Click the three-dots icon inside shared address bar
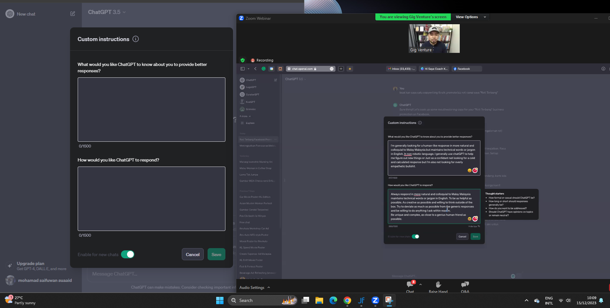The image size is (610, 308). [332, 69]
